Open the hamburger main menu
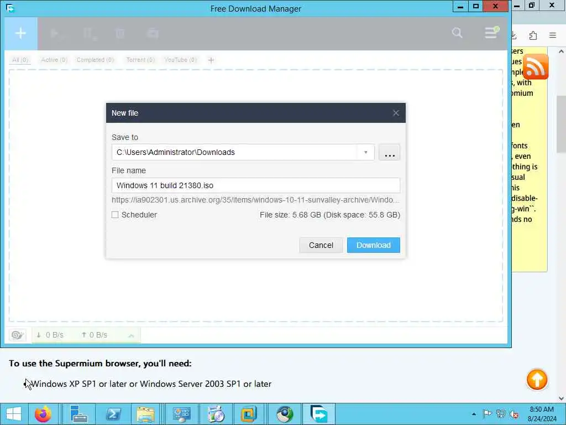This screenshot has height=425, width=566. pyautogui.click(x=491, y=33)
